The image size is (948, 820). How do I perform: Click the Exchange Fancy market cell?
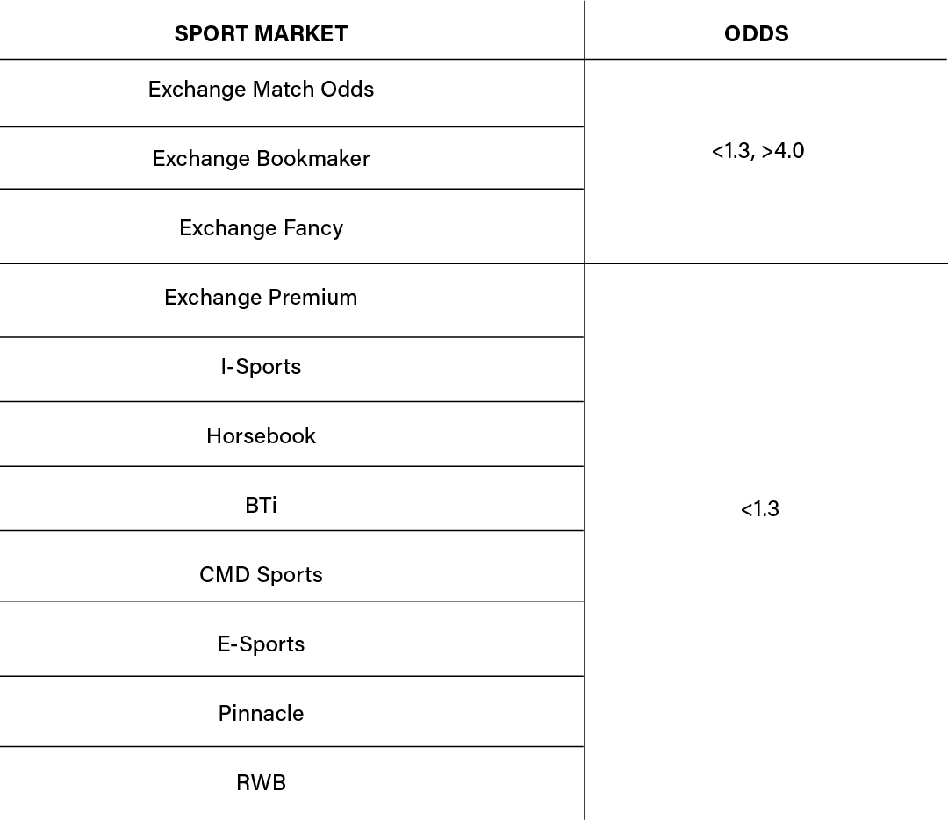(x=261, y=228)
